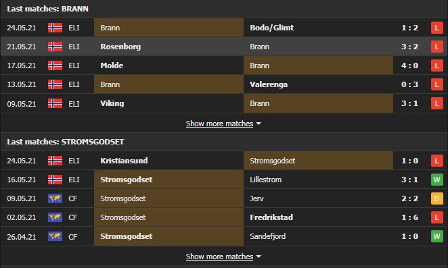Open the Viking team name
The image size is (448, 268).
112,103
